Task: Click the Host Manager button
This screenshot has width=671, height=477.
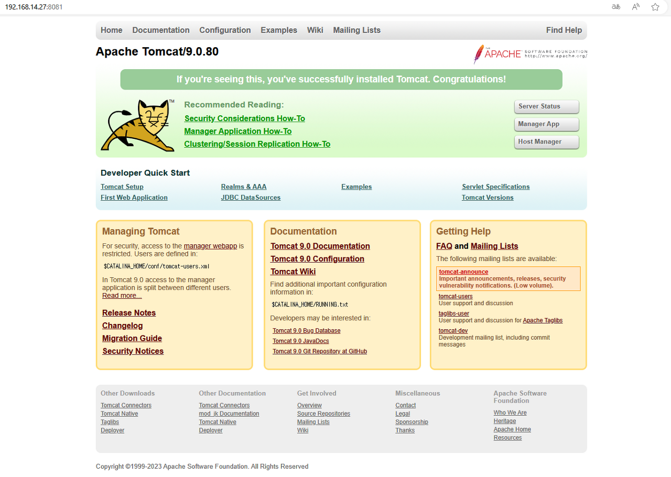Action: click(x=547, y=142)
